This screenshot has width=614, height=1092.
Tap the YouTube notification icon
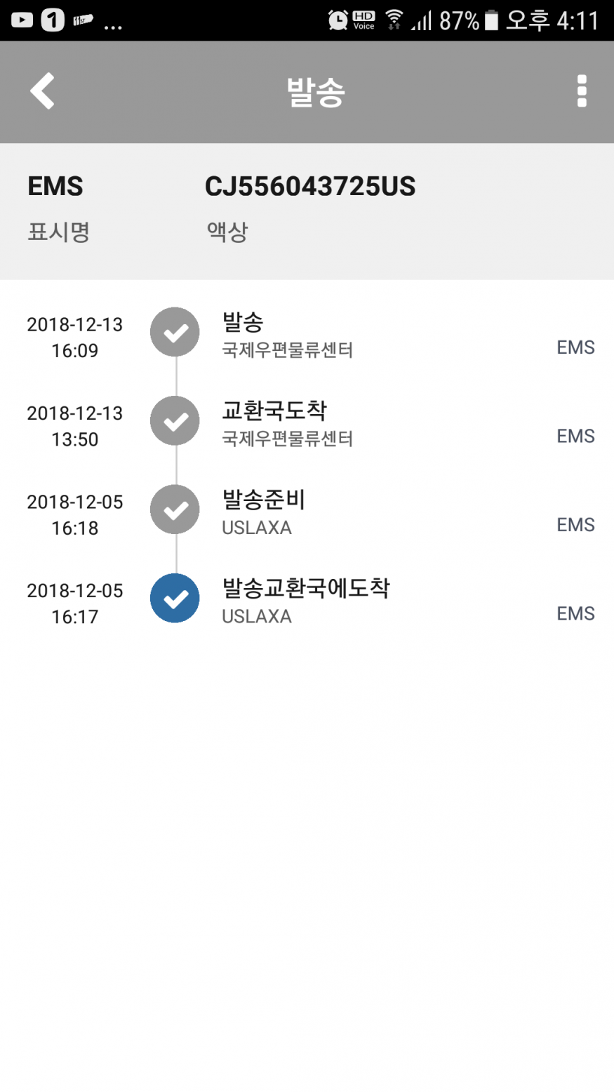tap(22, 20)
